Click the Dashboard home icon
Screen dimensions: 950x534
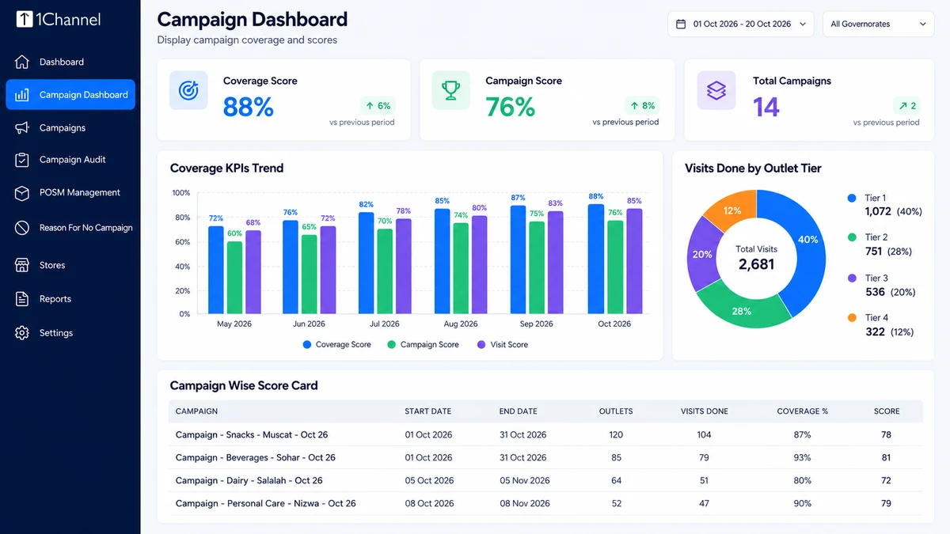point(22,62)
